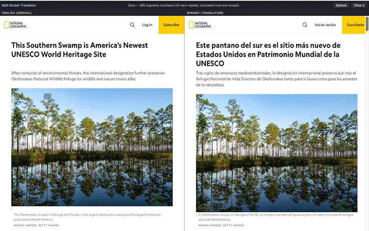Click the swamp photo in English pane
The image size is (369, 231).
[92, 147]
